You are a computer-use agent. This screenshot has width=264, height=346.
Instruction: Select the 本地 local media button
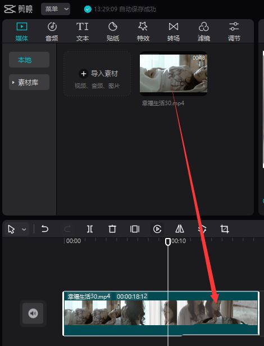click(x=29, y=60)
